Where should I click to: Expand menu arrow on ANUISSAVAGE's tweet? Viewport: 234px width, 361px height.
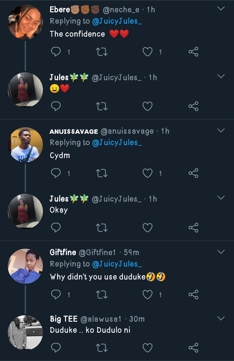(x=221, y=130)
